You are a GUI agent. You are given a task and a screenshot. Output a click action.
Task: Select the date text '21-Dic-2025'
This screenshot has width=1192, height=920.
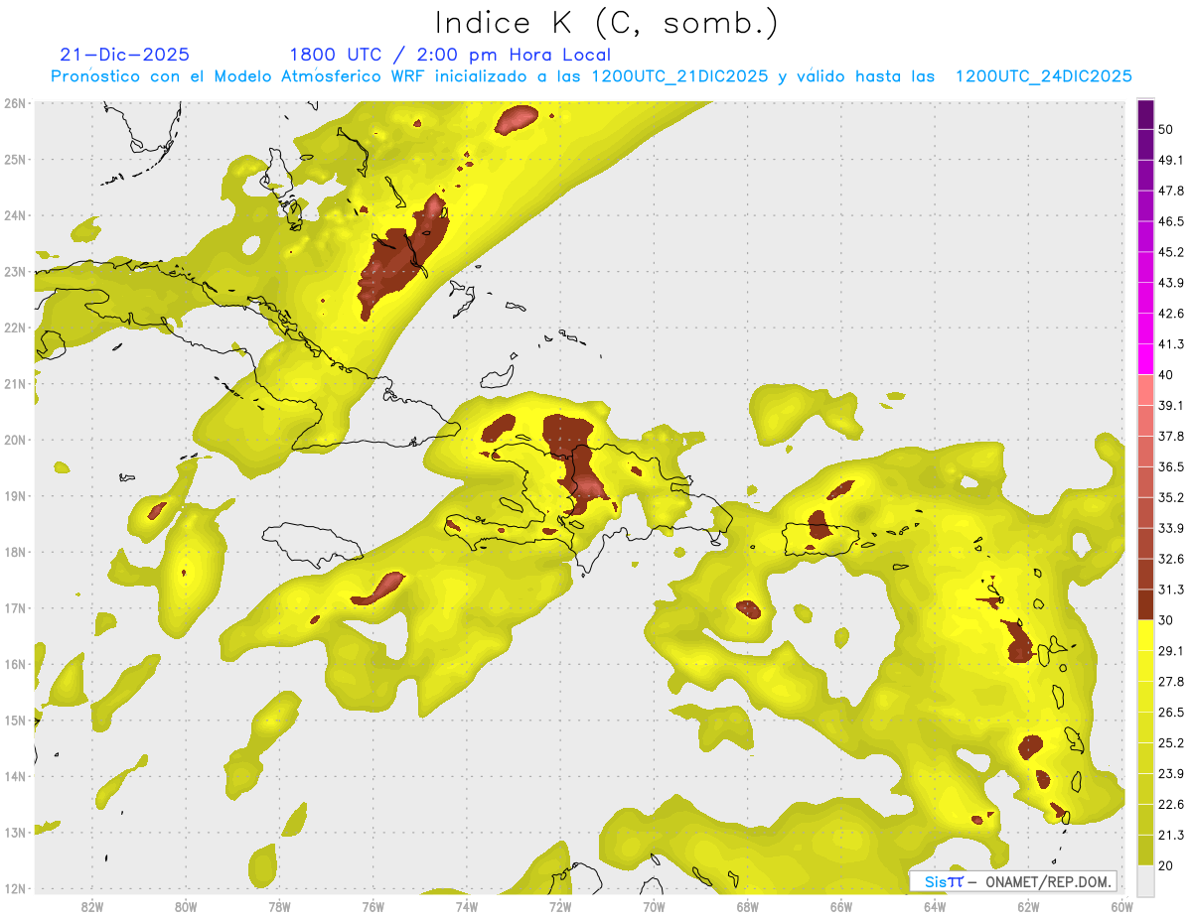click(125, 55)
